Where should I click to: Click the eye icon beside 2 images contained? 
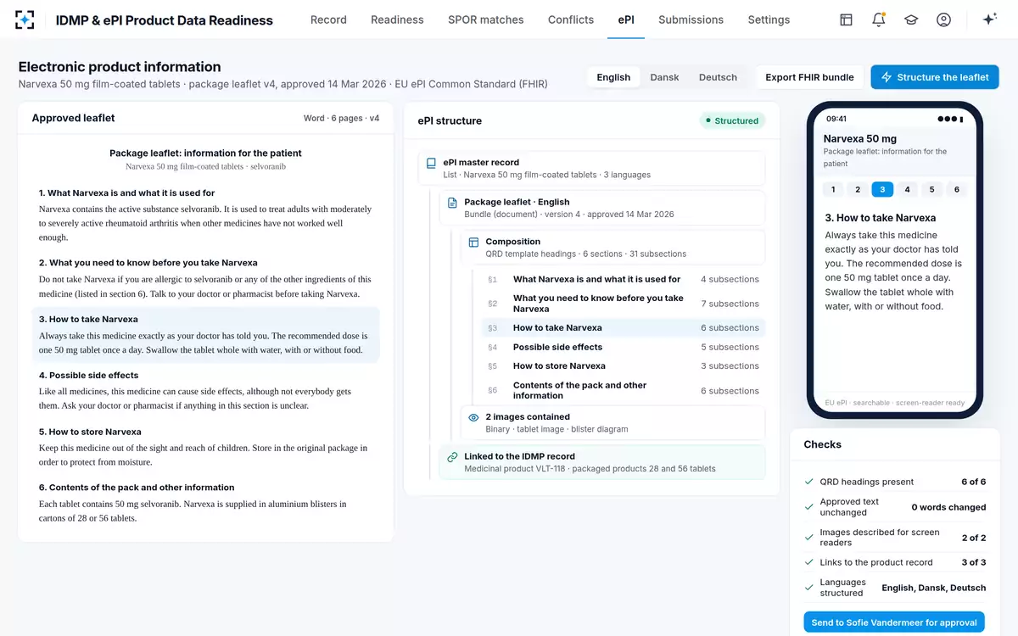tap(473, 417)
